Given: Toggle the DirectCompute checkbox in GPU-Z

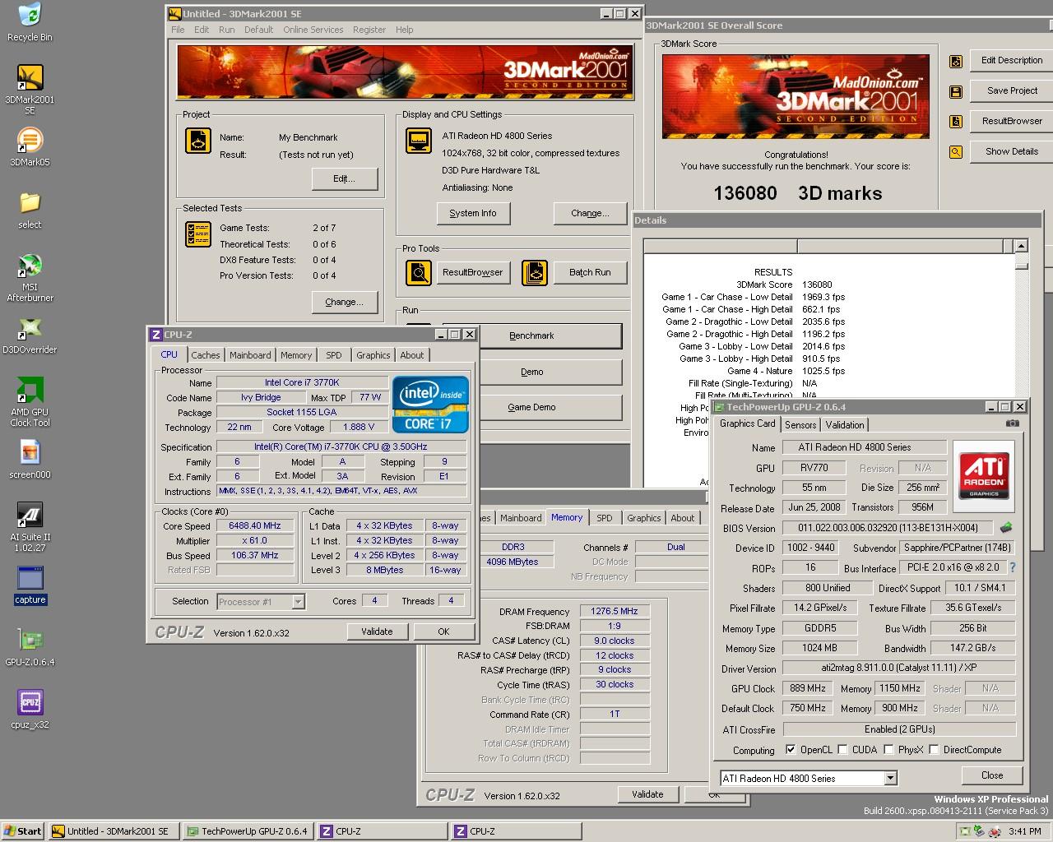Looking at the screenshot, I should point(934,750).
